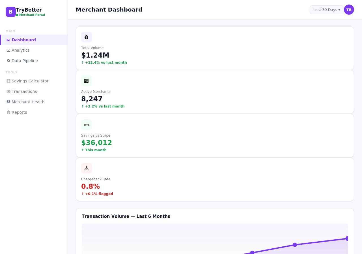Open the Transactions page
Screen dimensions: 362x254
[24, 91]
